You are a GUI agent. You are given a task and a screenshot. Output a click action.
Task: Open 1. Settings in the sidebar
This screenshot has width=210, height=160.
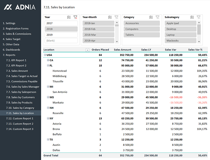pos(9,23)
